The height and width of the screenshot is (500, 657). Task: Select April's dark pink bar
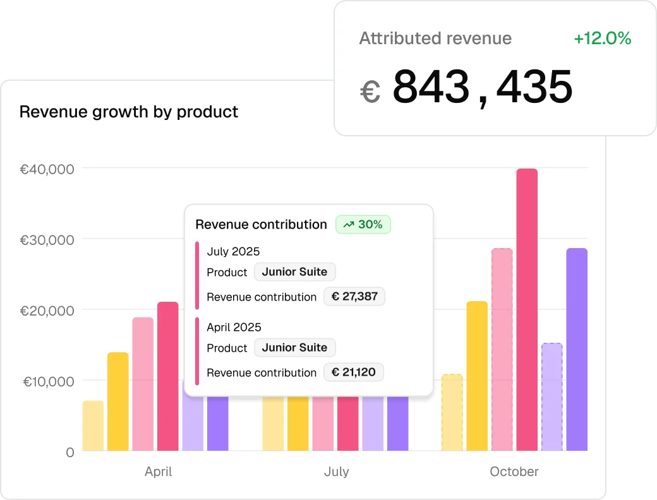pyautogui.click(x=168, y=376)
